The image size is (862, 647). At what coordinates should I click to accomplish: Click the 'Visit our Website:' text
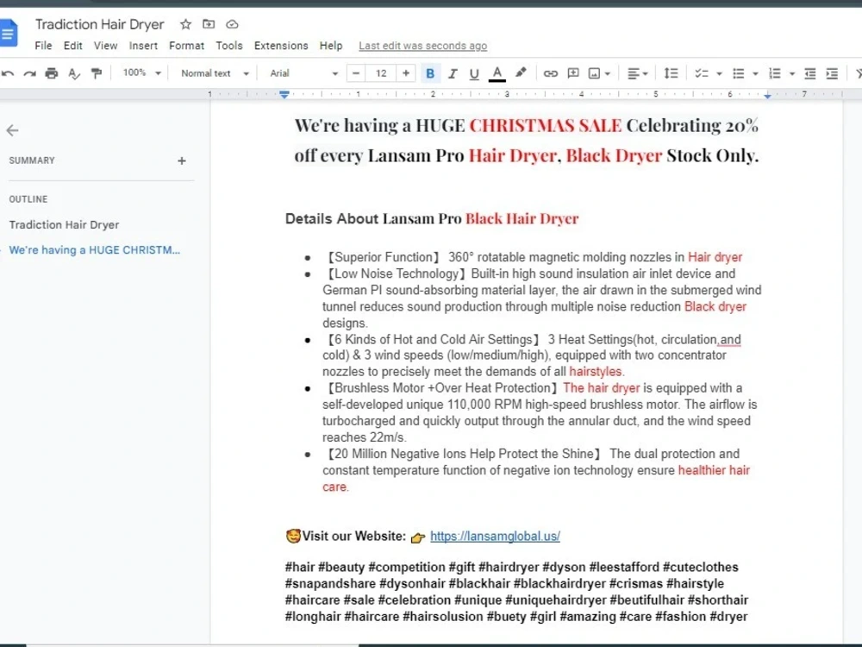point(353,536)
